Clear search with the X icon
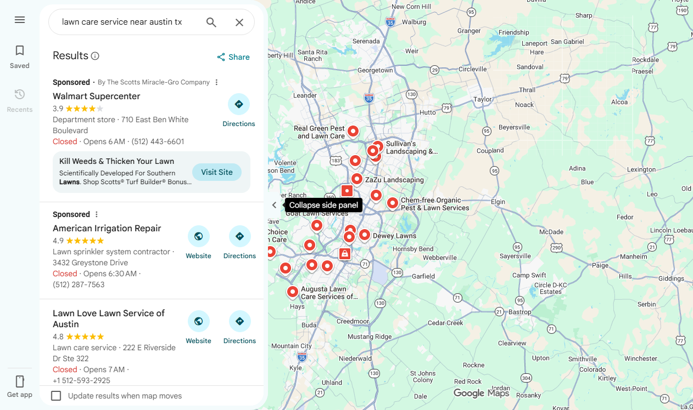 tap(239, 22)
